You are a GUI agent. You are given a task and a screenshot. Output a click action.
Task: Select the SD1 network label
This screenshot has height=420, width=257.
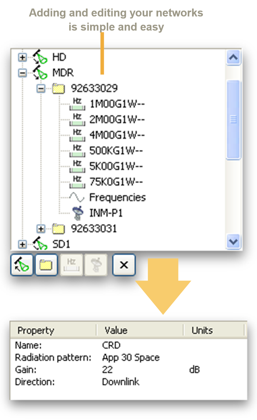(61, 244)
